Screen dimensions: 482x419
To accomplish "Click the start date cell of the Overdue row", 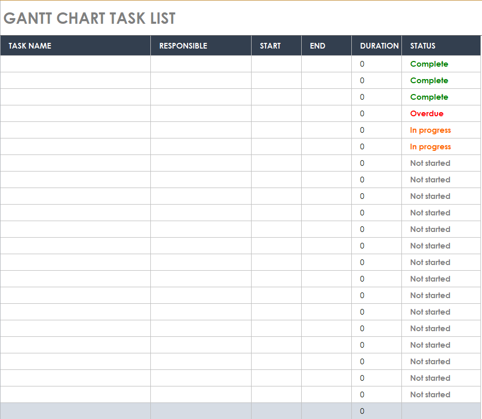I will tap(276, 114).
